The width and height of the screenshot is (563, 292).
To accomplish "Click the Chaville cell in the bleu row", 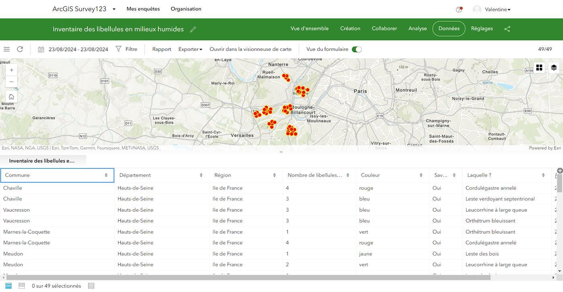I will pyautogui.click(x=13, y=199).
